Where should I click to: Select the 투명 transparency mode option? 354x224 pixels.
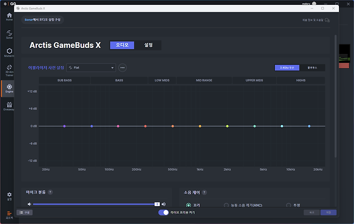click(x=289, y=205)
